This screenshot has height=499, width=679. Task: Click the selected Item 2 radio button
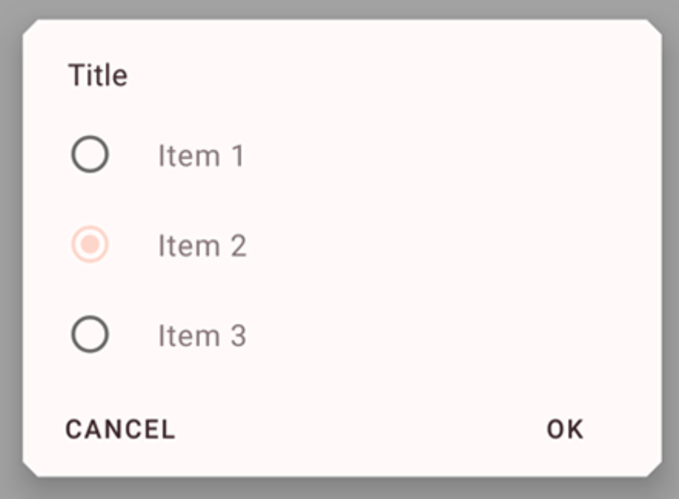click(90, 245)
